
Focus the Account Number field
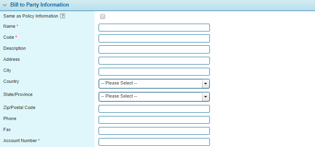point(154,142)
